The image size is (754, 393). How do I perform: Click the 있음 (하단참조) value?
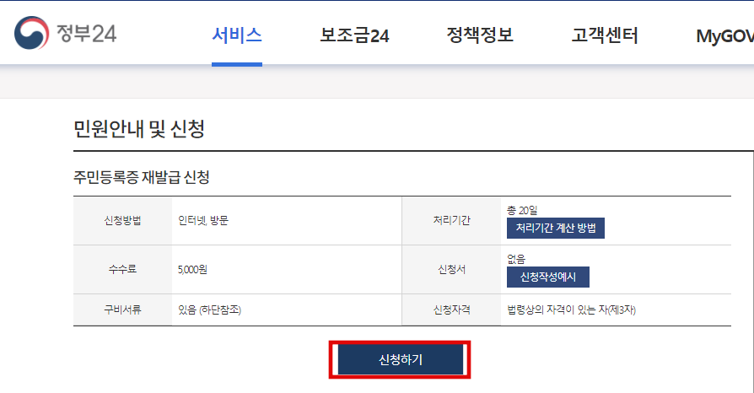(209, 310)
